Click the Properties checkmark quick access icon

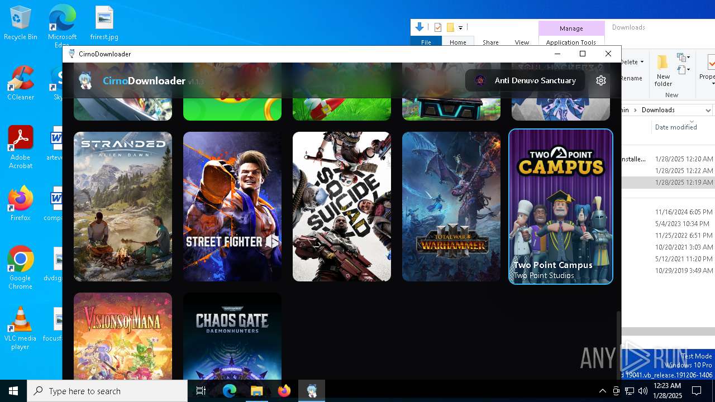click(x=438, y=27)
